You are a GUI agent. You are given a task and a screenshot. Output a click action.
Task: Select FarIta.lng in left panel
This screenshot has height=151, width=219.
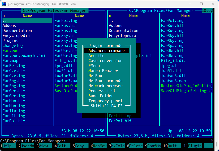14,111
